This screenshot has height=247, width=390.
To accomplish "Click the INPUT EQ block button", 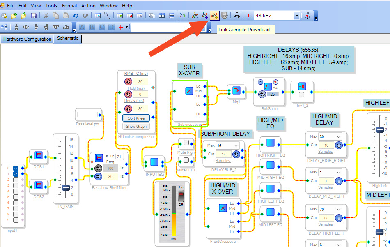I will (x=154, y=162).
